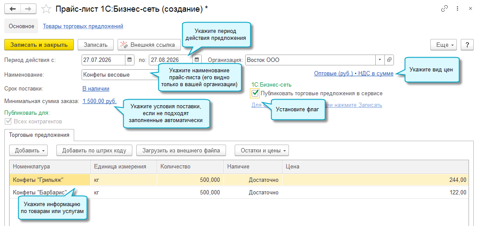Open Товары торговых предложений link
Screen dimensions: 482x226
(x=83, y=26)
